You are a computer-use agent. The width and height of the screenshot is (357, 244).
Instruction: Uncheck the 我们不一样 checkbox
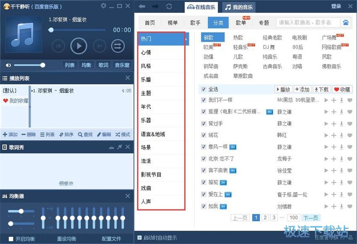coord(204,100)
